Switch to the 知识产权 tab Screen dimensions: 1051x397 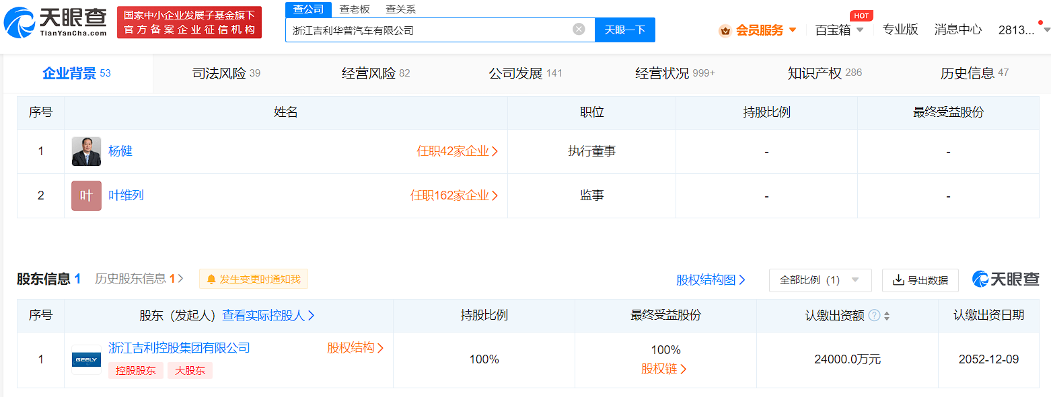tap(825, 73)
